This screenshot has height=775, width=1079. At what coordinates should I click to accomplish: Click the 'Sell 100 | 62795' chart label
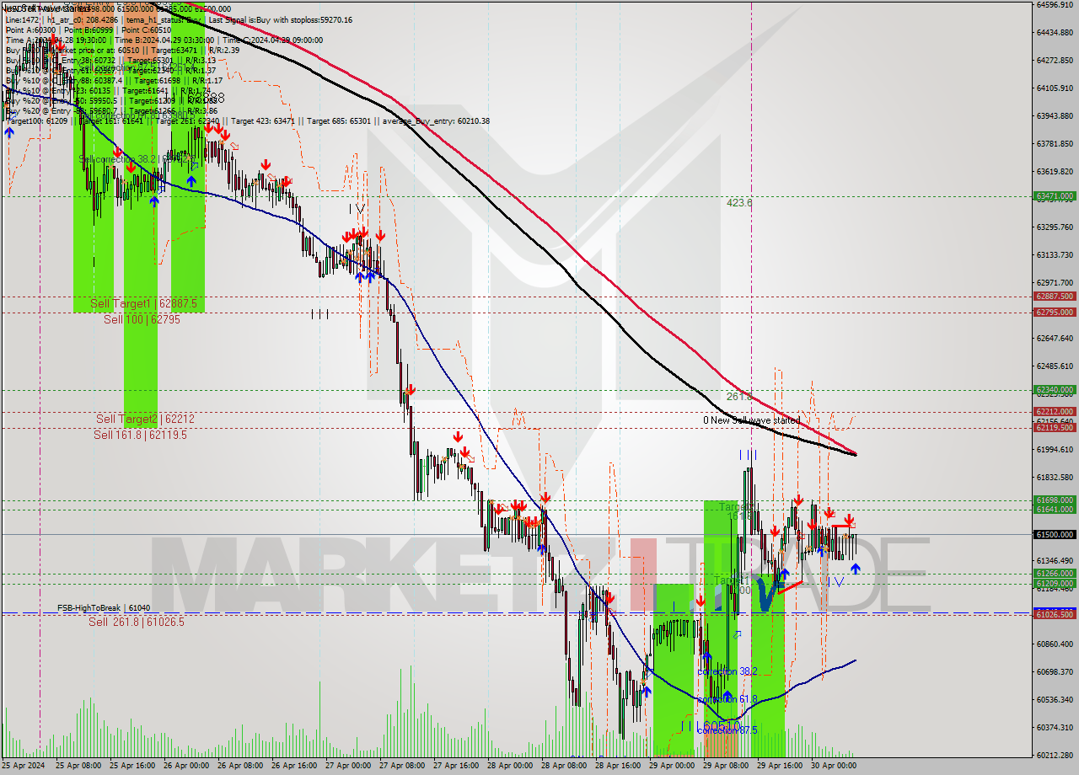tap(142, 319)
